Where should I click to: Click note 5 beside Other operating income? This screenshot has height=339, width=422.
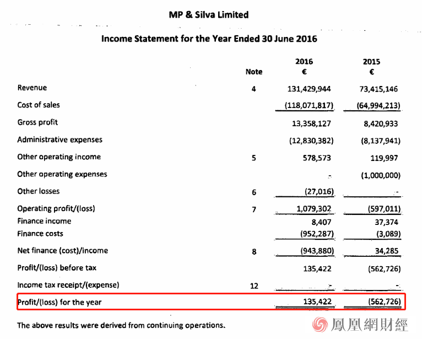click(x=253, y=158)
